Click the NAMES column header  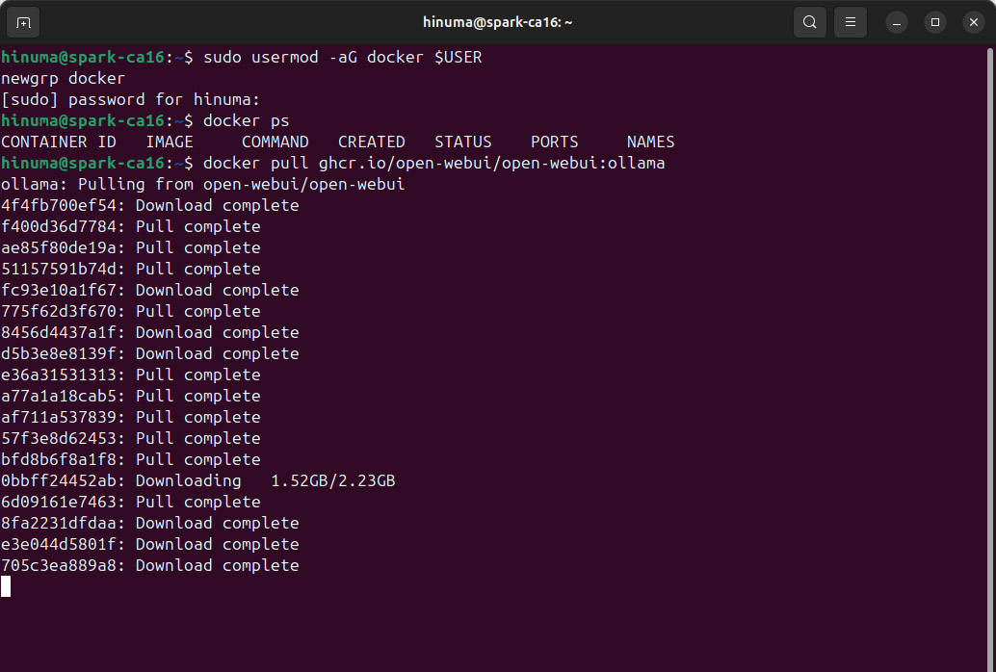(x=650, y=142)
